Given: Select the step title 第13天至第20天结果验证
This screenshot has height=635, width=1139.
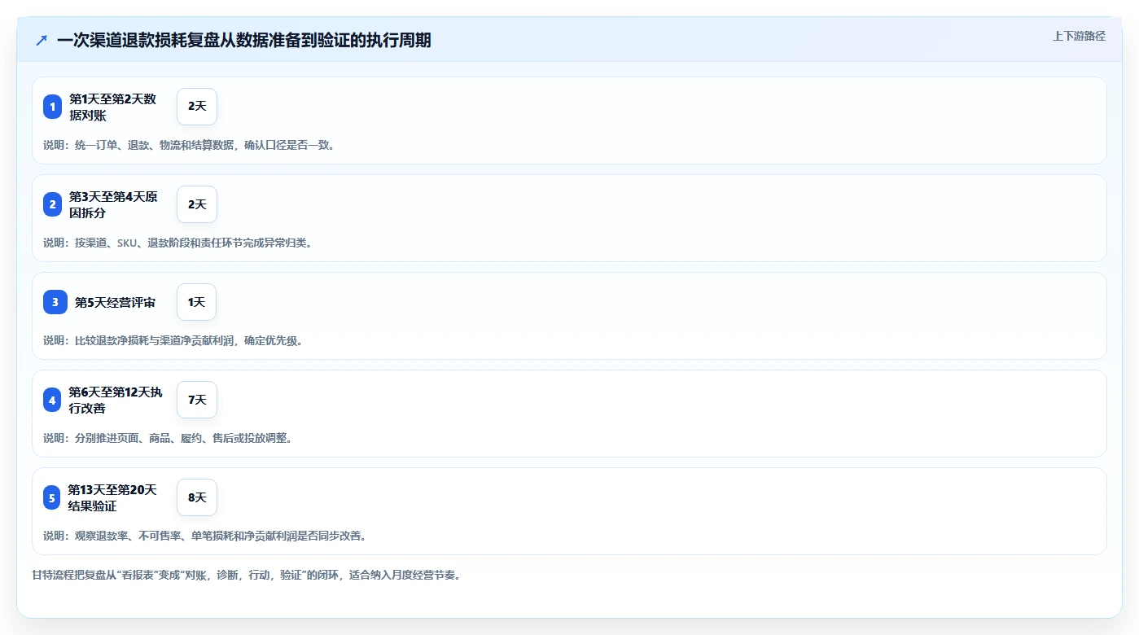Looking at the screenshot, I should click(112, 497).
